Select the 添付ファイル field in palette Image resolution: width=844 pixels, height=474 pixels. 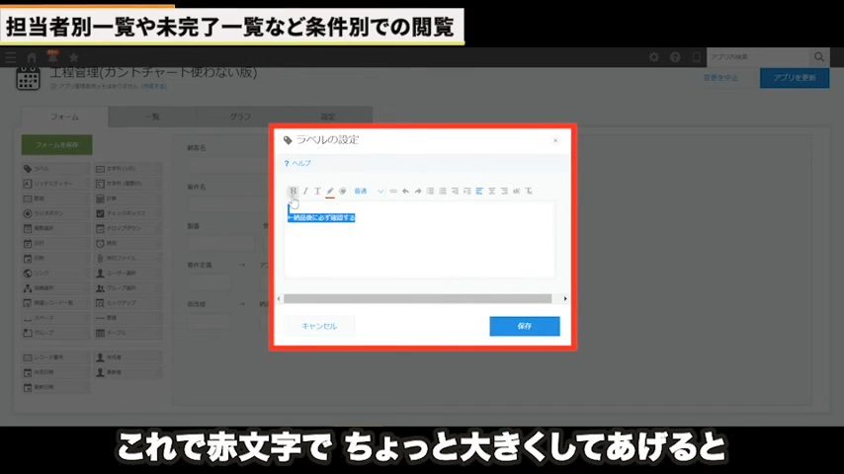point(128,259)
